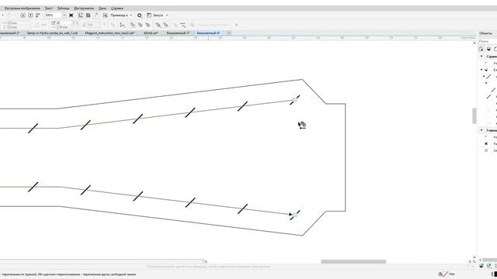Click the add preset plus icon
This screenshot has height=279, width=497.
point(236,25)
